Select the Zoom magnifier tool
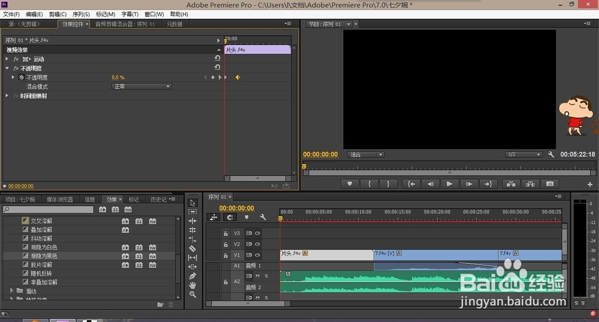The height and width of the screenshot is (322, 599). pos(192,294)
